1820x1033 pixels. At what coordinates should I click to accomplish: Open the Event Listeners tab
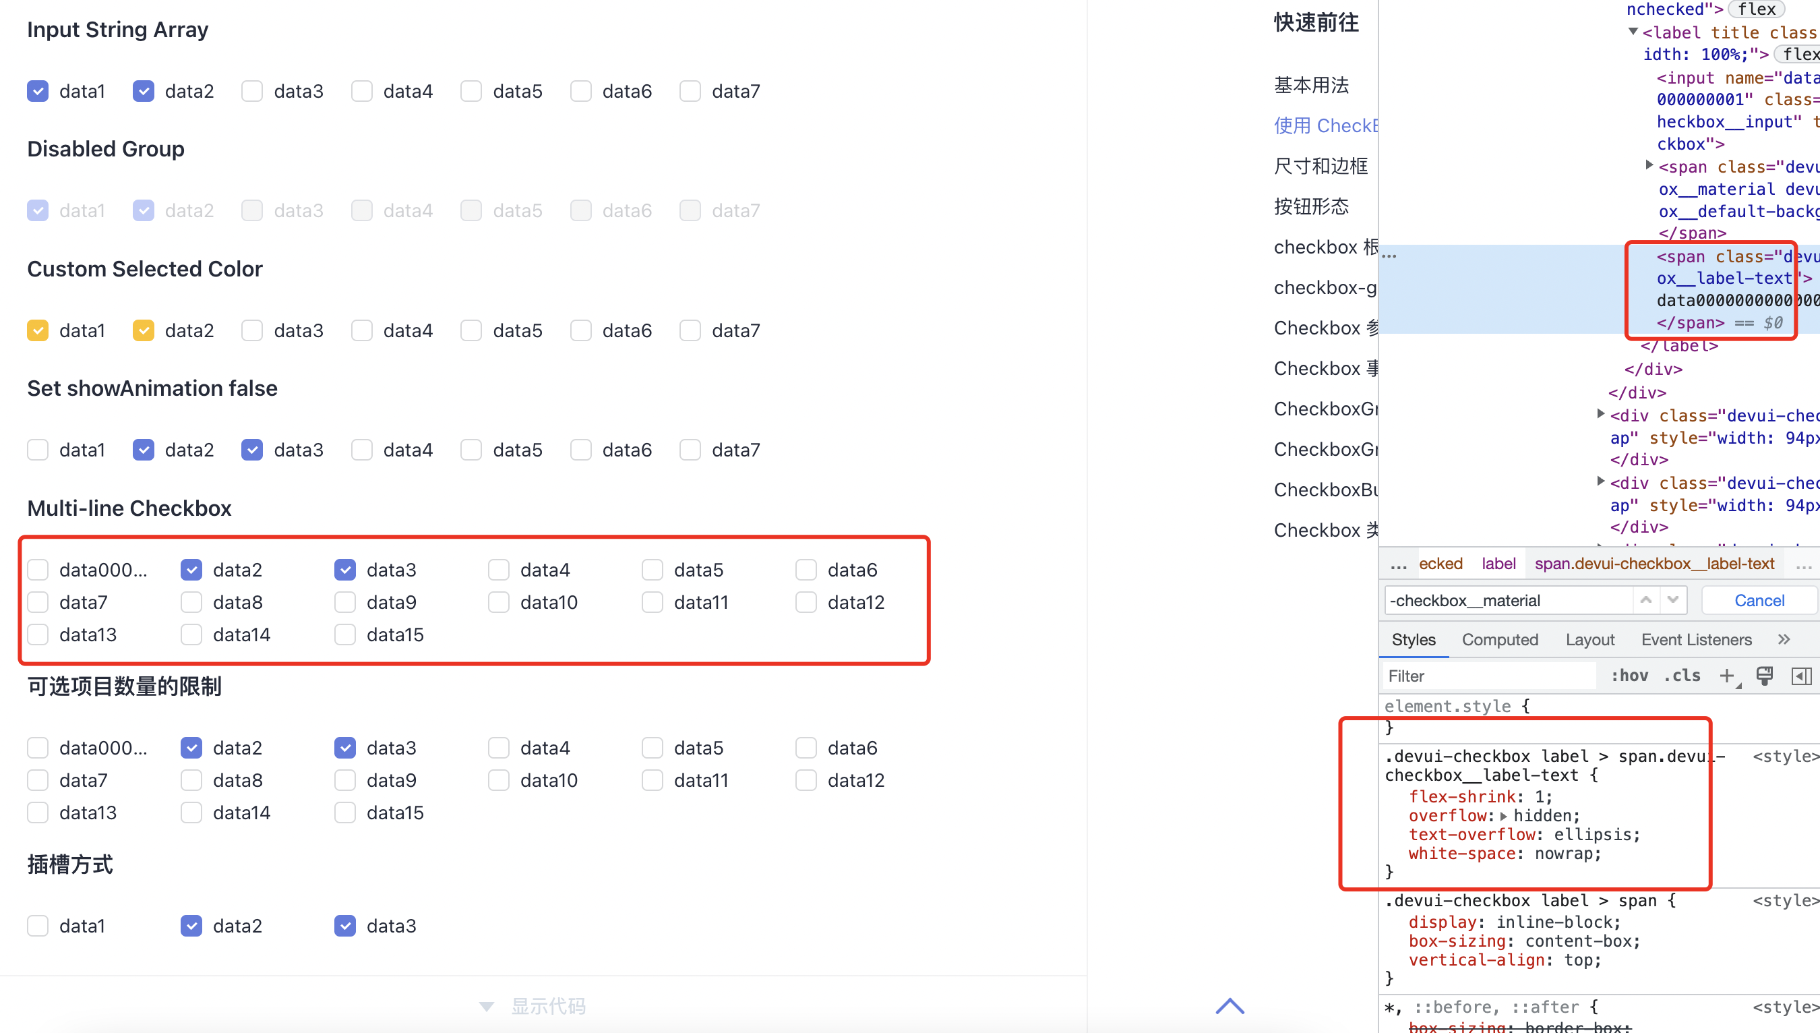pos(1695,639)
